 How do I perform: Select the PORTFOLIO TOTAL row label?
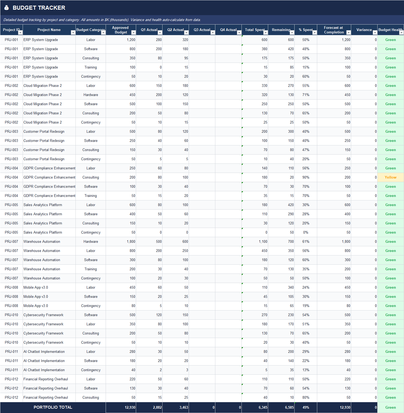53,407
